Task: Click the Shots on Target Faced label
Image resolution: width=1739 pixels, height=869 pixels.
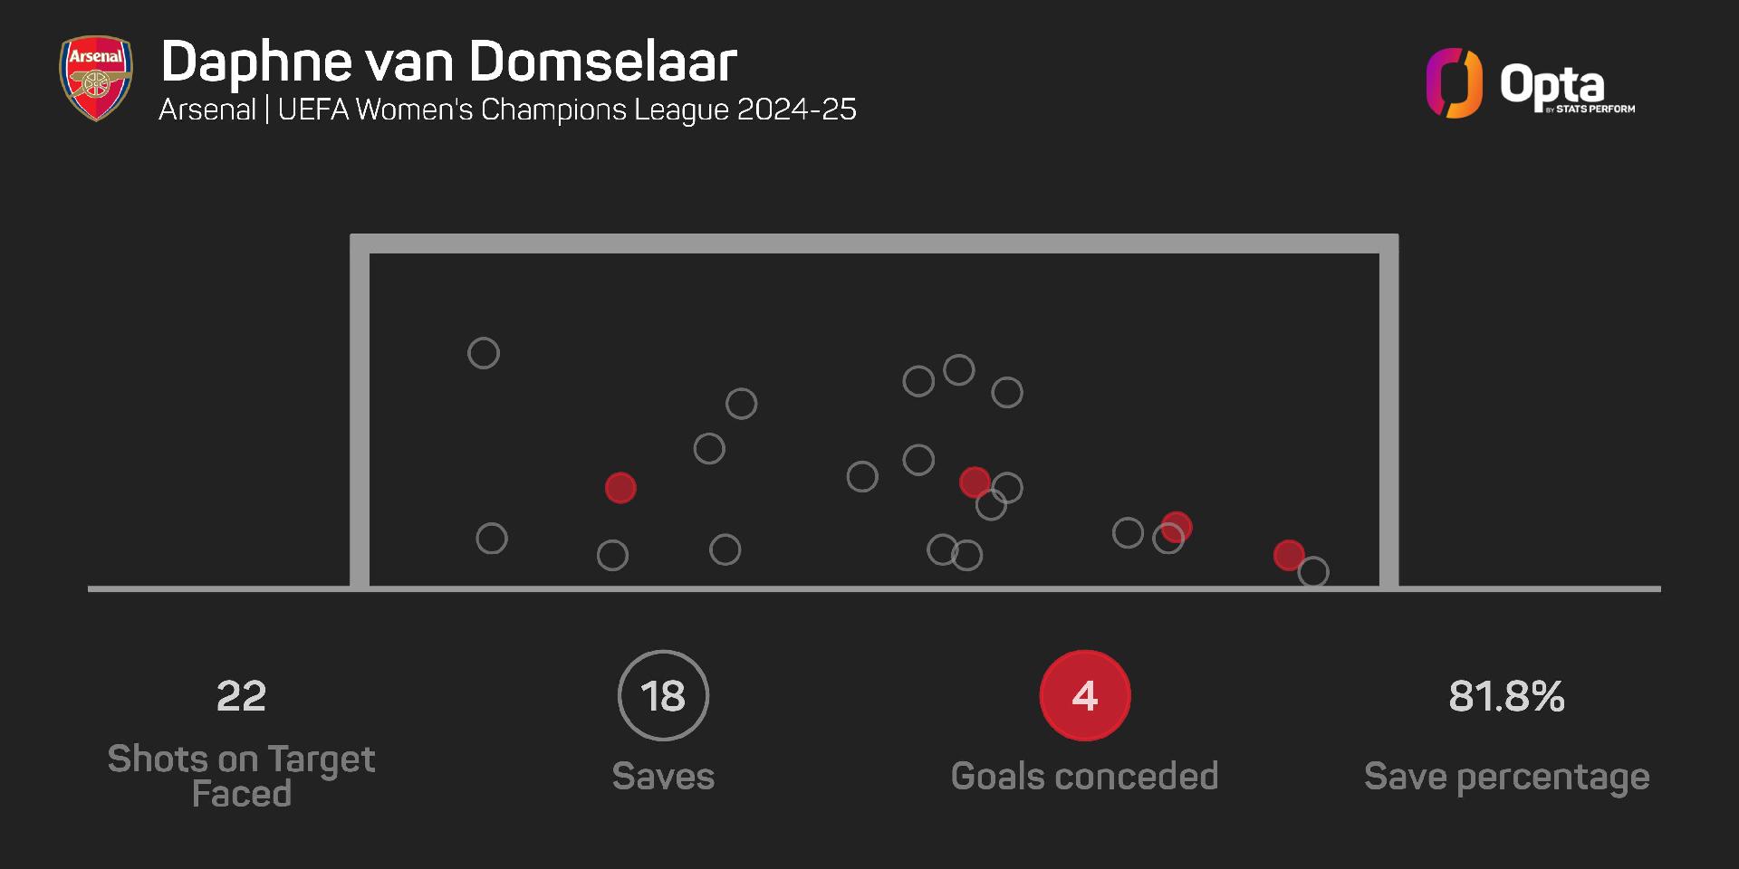Action: tap(241, 777)
